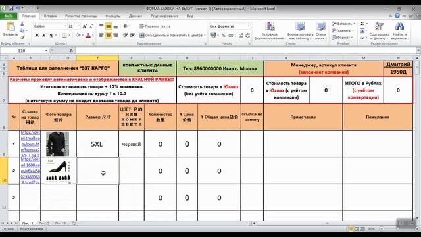Click the text orientation icon
The width and height of the screenshot is (421, 237).
(x=126, y=26)
